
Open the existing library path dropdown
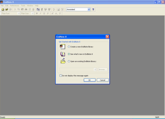click(x=95, y=70)
